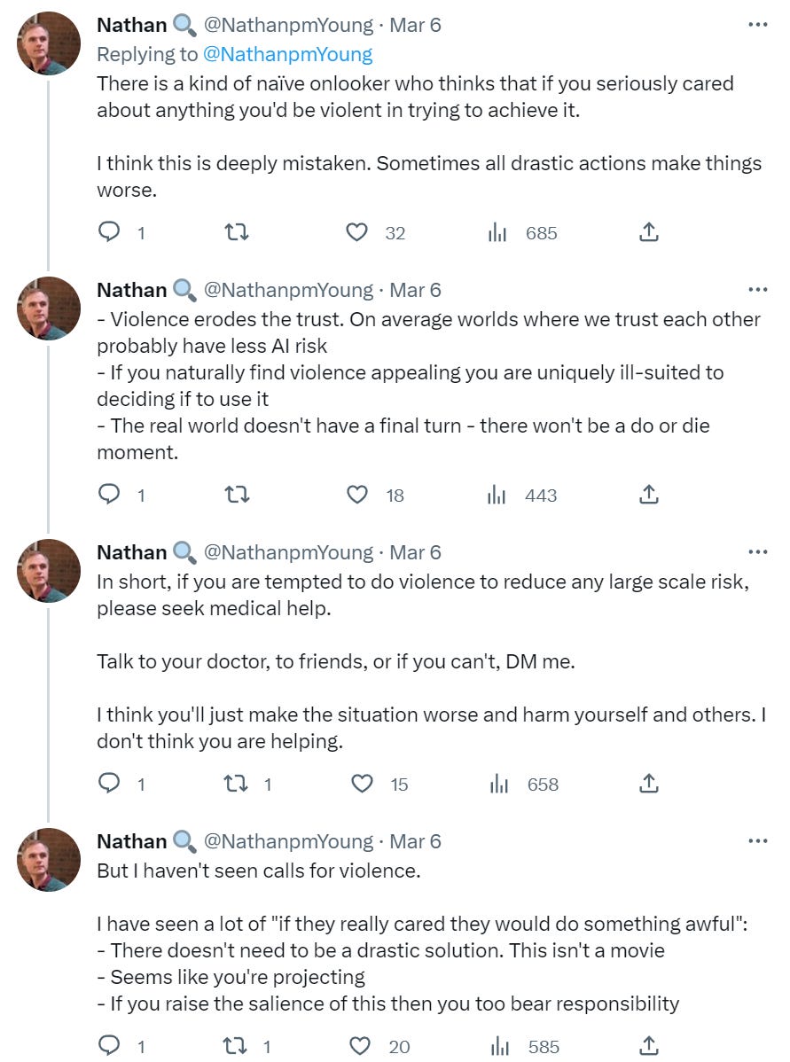Open more options on first tweet
Screen dimensions: 790x1062
pyautogui.click(x=757, y=25)
